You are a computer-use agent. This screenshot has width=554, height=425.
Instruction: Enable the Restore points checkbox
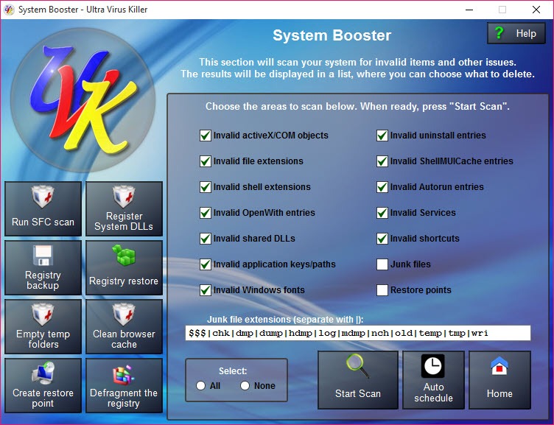[x=382, y=290]
